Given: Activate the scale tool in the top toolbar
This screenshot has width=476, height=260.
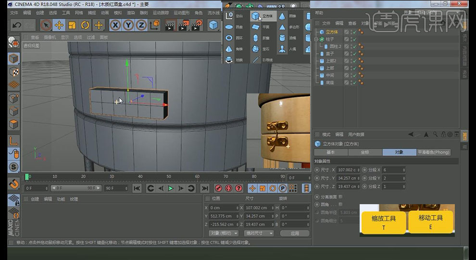Looking at the screenshot, I should pos(72,25).
